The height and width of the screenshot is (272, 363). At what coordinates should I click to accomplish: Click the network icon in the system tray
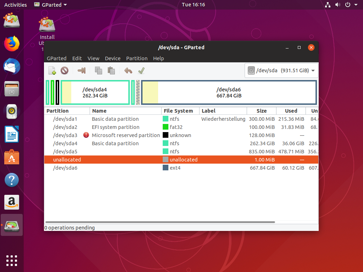click(x=328, y=5)
